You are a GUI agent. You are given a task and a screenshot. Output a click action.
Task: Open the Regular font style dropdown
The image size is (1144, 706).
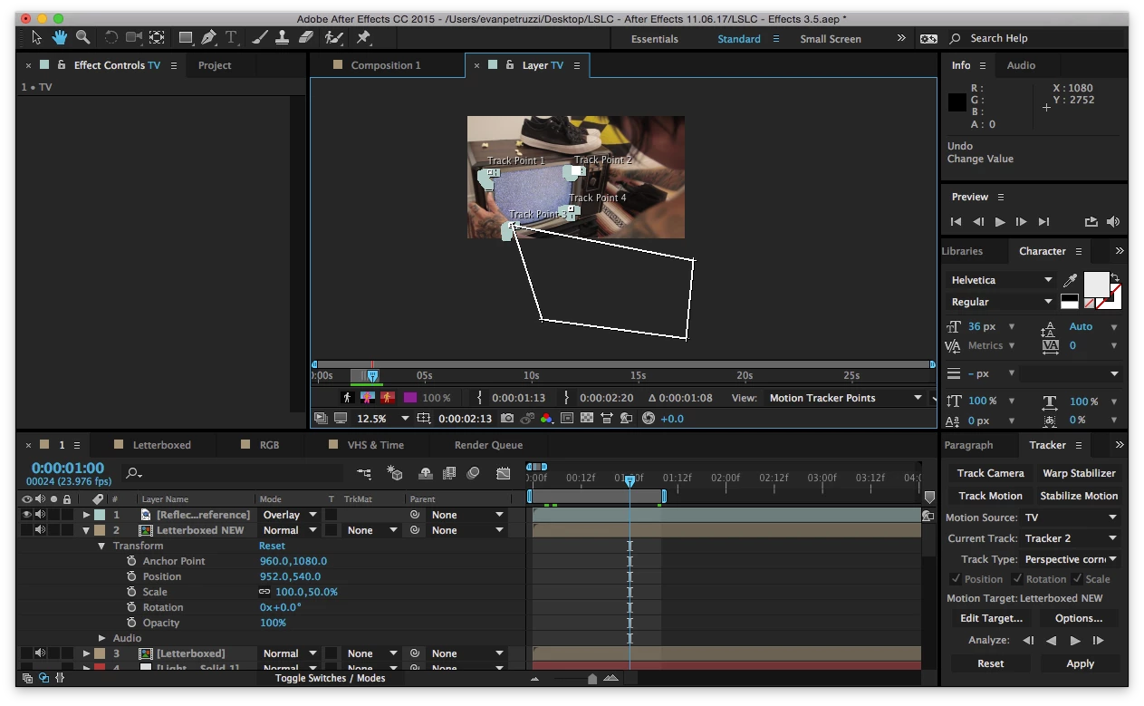coord(1001,302)
